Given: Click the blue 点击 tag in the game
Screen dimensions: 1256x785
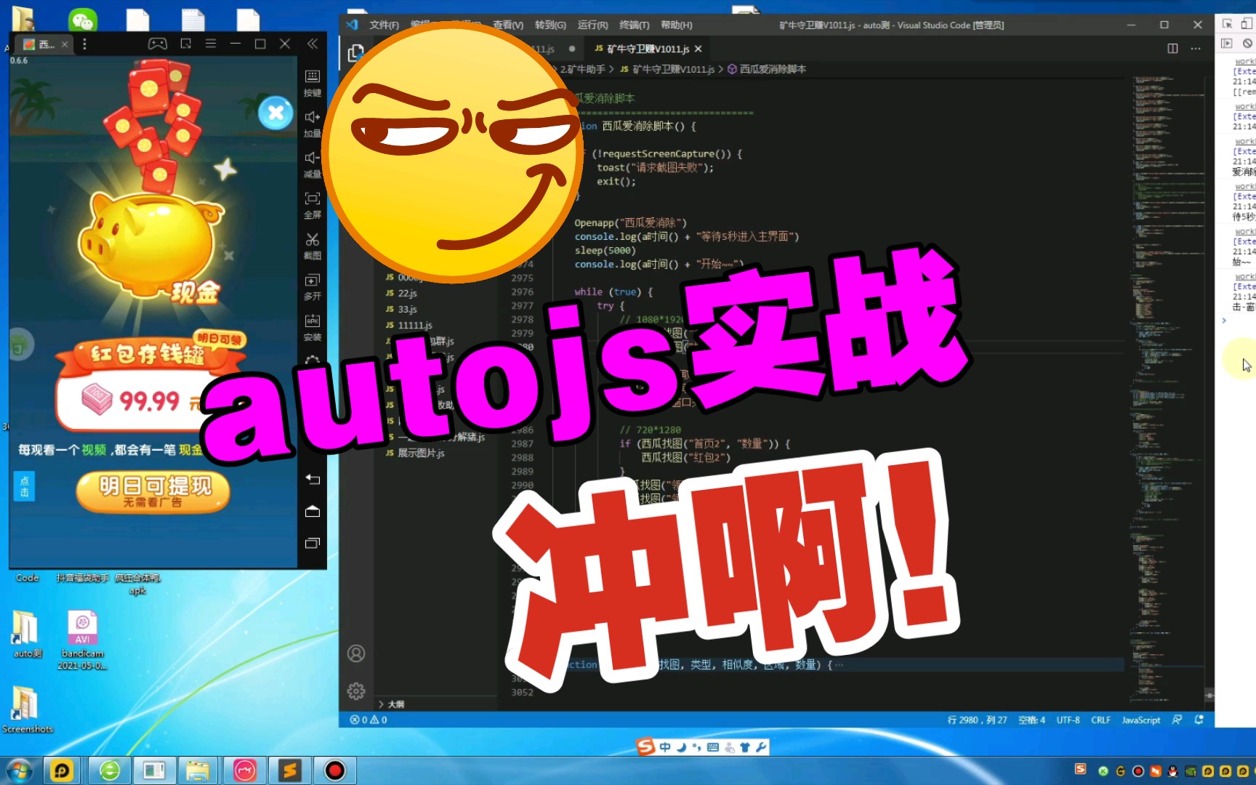Looking at the screenshot, I should [24, 486].
